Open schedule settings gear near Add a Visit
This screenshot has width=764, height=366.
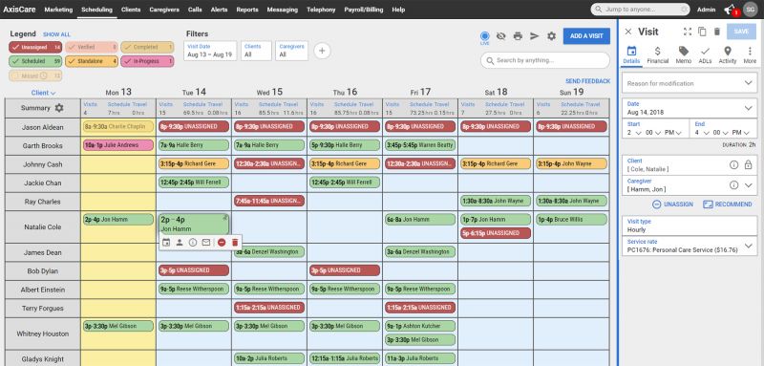[x=551, y=36]
